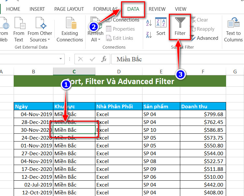
Task: Click Text to Columns
Action: [233, 30]
